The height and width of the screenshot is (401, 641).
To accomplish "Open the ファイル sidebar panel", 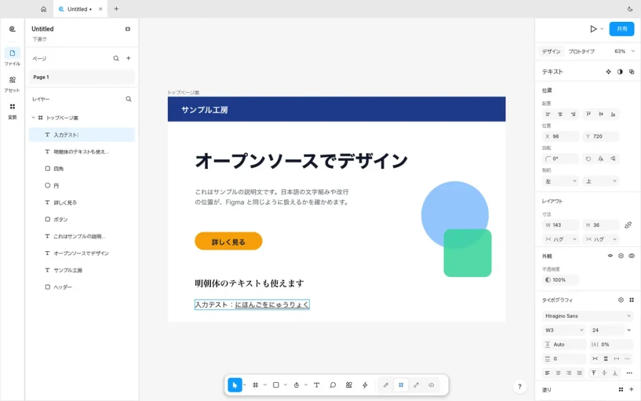I will tap(13, 57).
